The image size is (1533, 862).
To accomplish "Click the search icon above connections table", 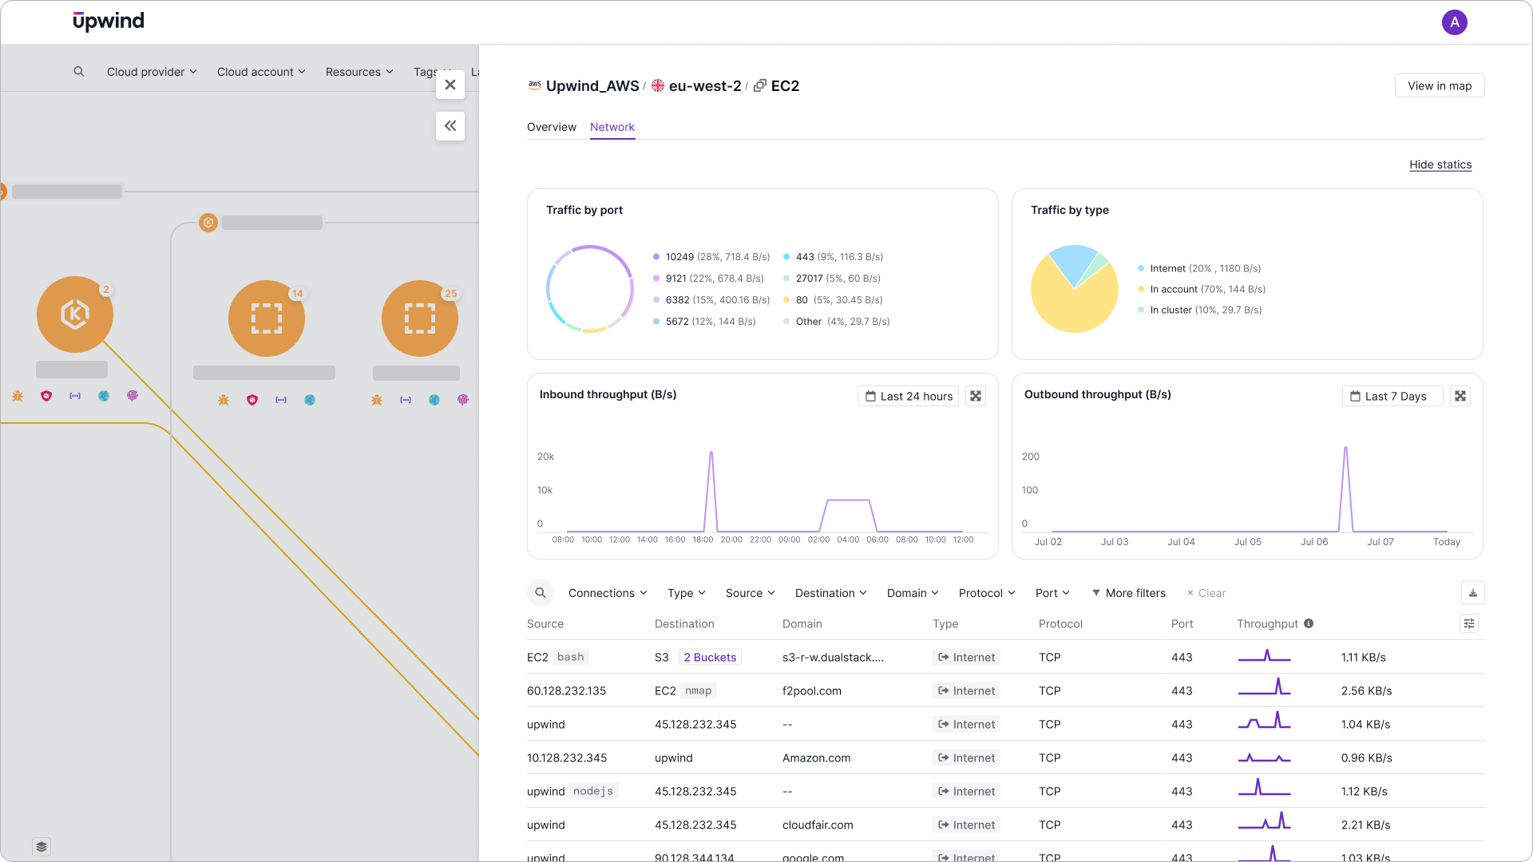I will pos(541,593).
